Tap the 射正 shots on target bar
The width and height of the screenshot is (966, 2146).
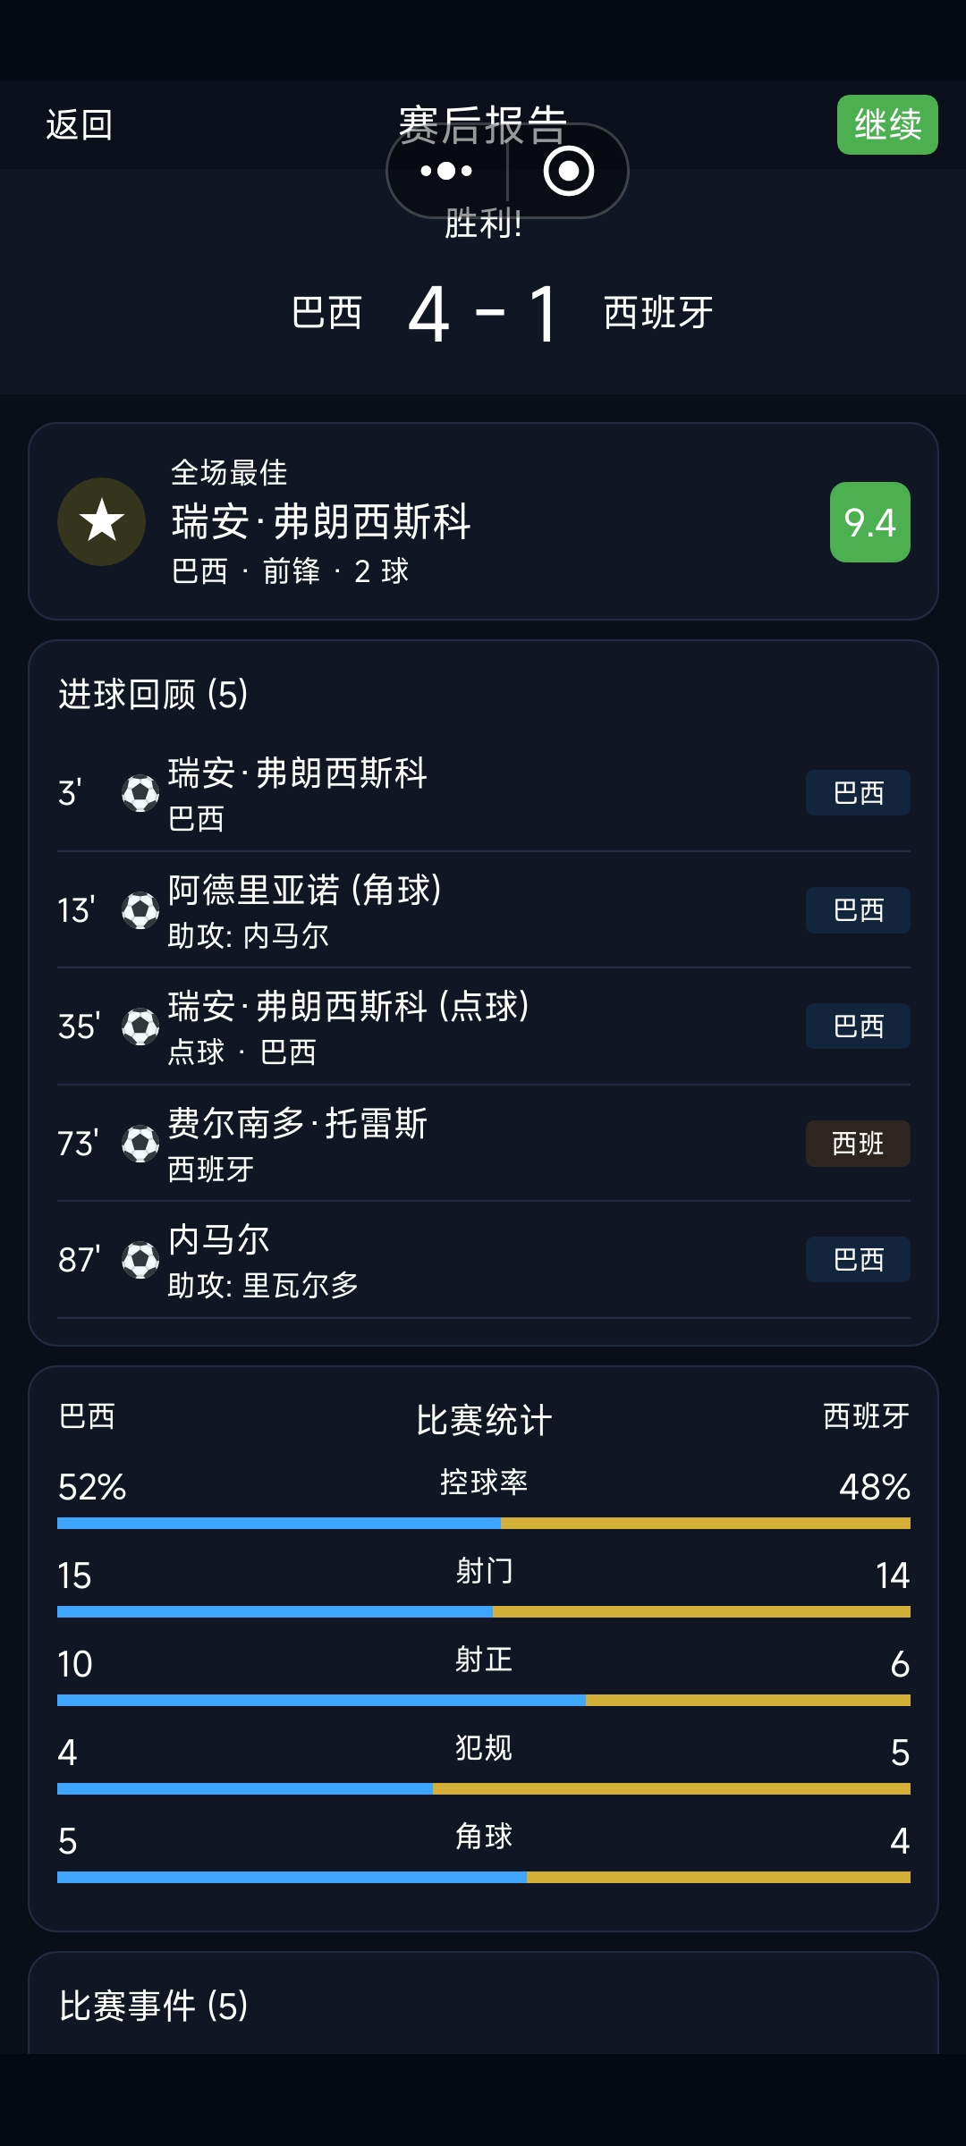tap(484, 1700)
